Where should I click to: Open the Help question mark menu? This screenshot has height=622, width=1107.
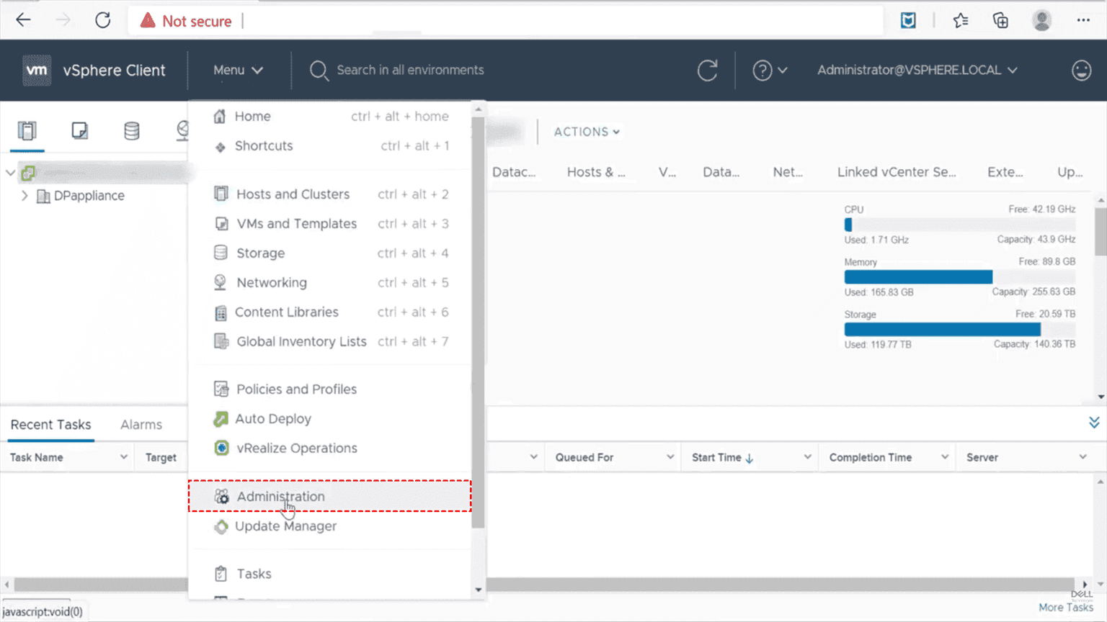tap(769, 71)
